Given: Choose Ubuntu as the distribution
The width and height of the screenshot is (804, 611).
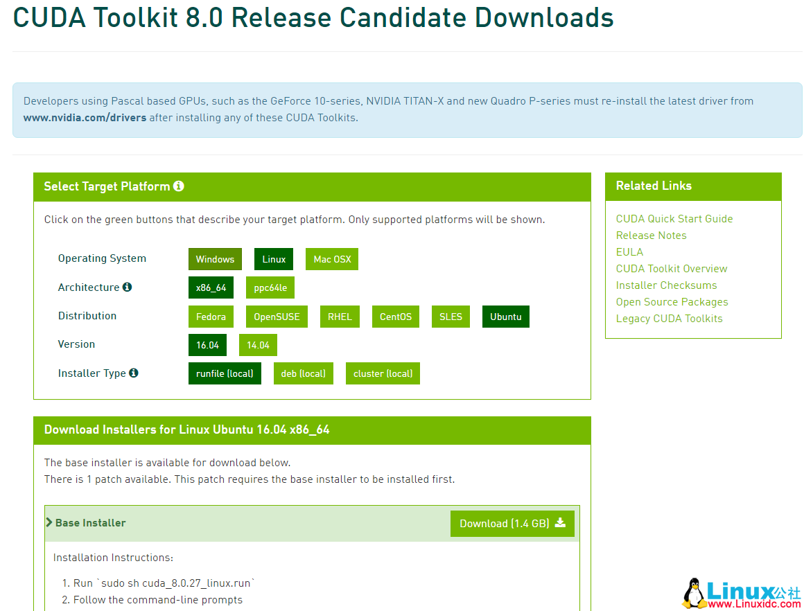Looking at the screenshot, I should click(505, 317).
